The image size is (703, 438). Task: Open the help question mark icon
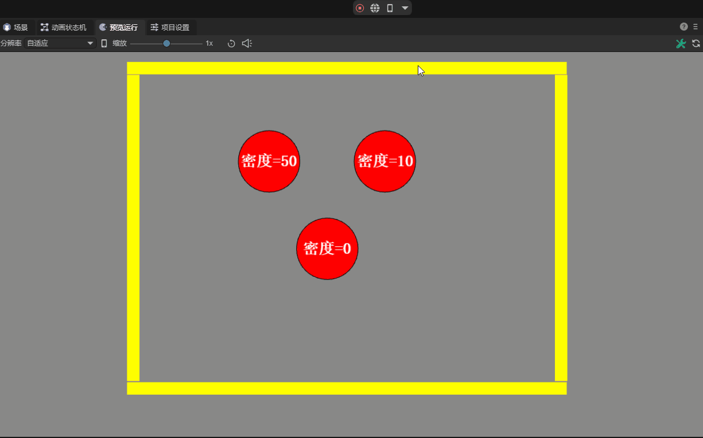click(x=684, y=27)
